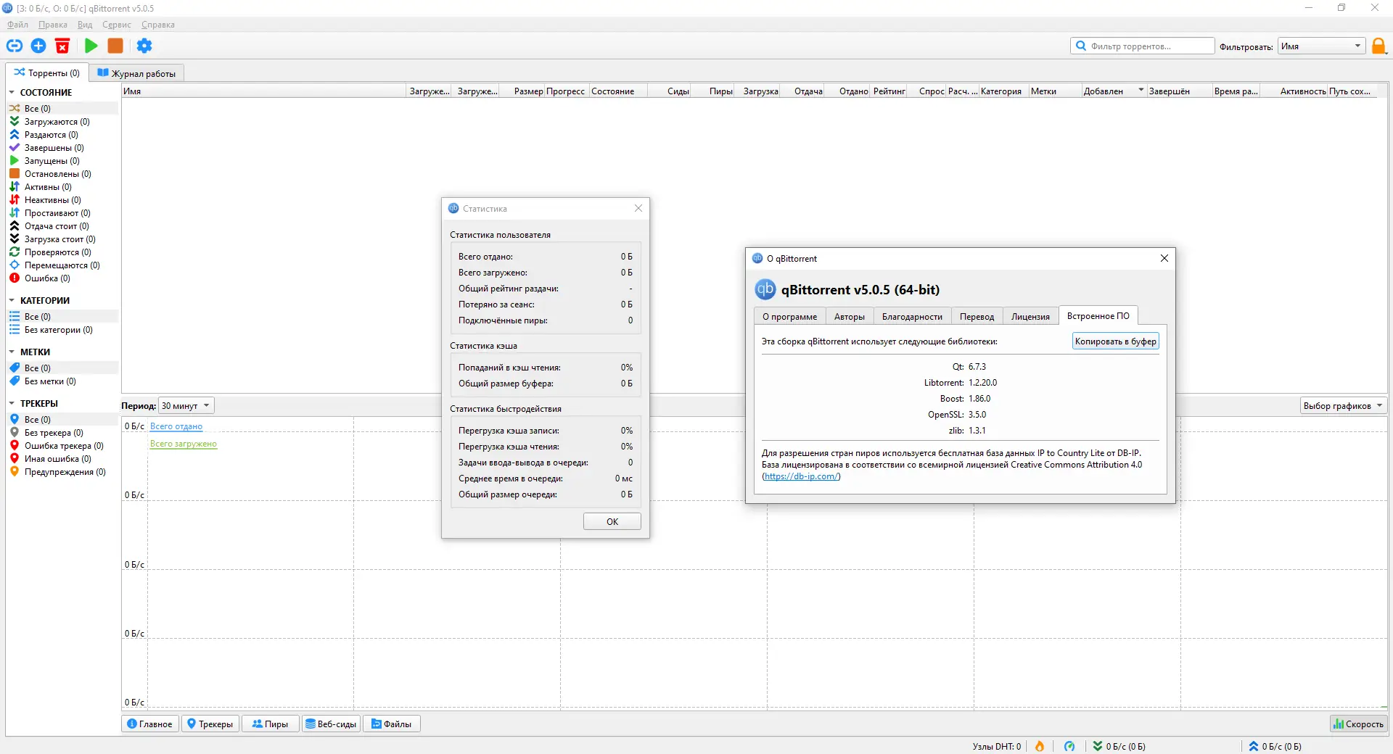Open the Выбор графиков dropdown
The image size is (1393, 754).
(x=1343, y=406)
